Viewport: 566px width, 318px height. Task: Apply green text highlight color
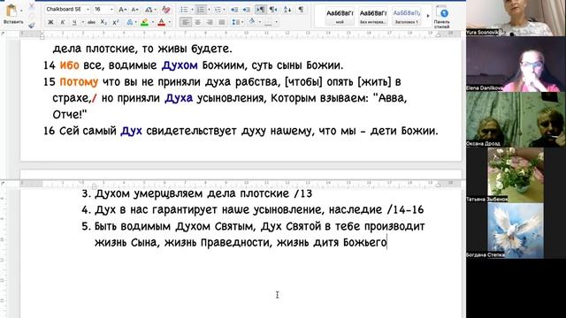coord(145,23)
